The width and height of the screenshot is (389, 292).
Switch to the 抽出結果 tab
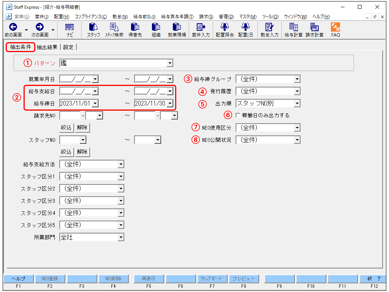47,47
